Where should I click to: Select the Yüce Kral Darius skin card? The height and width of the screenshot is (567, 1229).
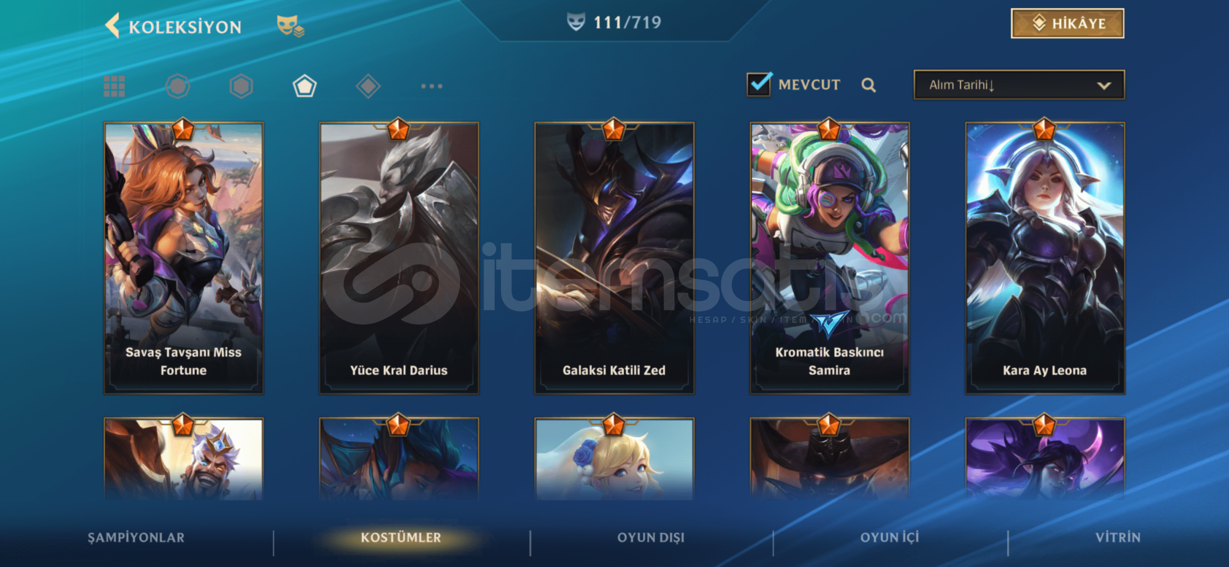point(399,258)
